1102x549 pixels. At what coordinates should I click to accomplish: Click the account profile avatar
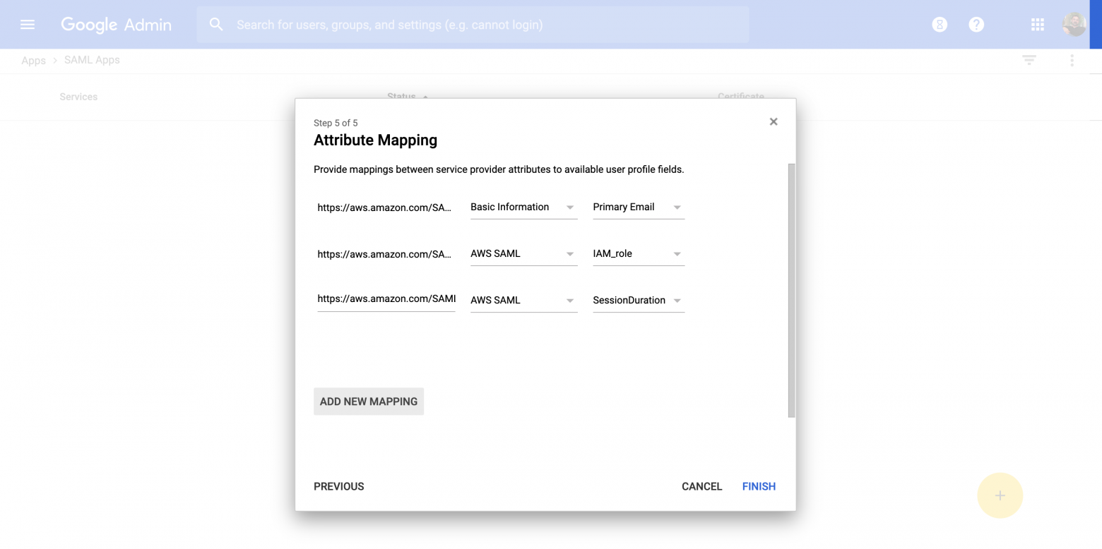click(1074, 23)
